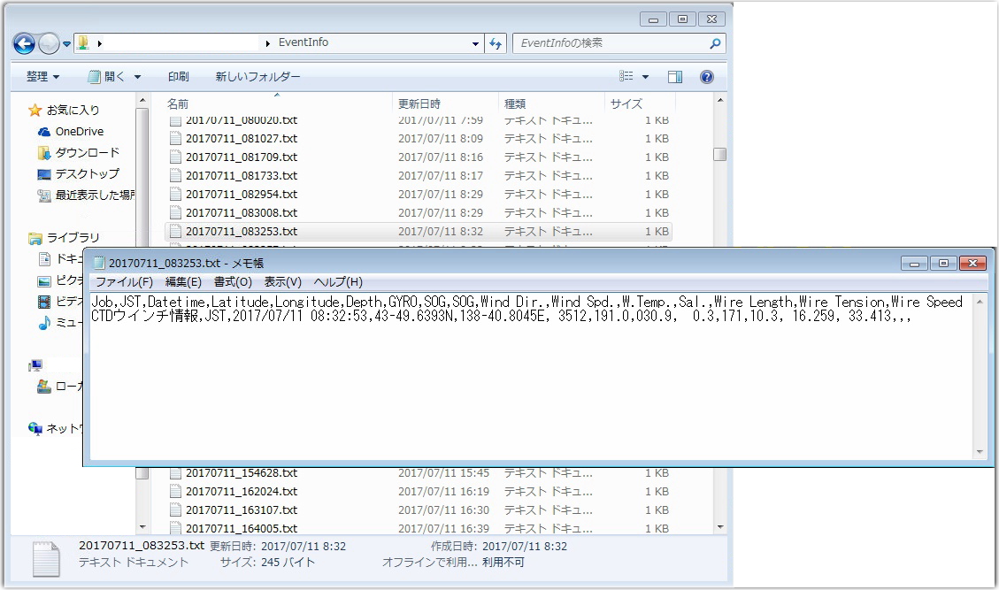Click the refresh button beside address bar
Image resolution: width=999 pixels, height=590 pixels.
[x=496, y=43]
